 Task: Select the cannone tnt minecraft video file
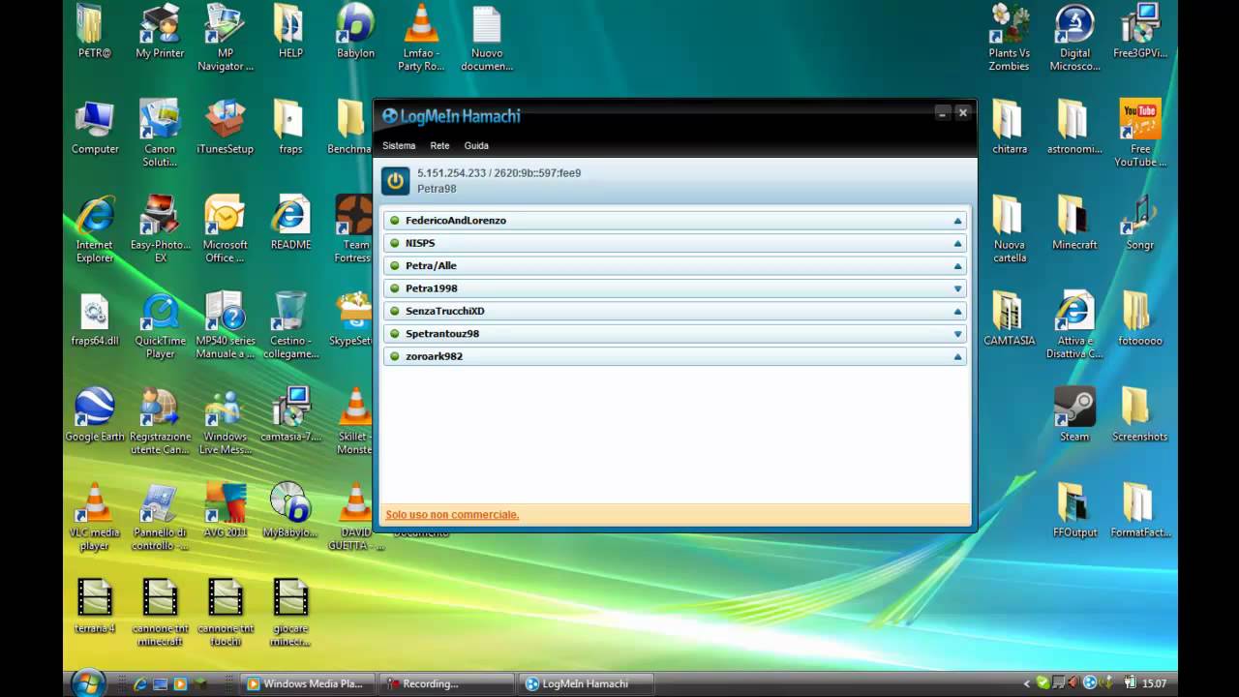tap(161, 613)
